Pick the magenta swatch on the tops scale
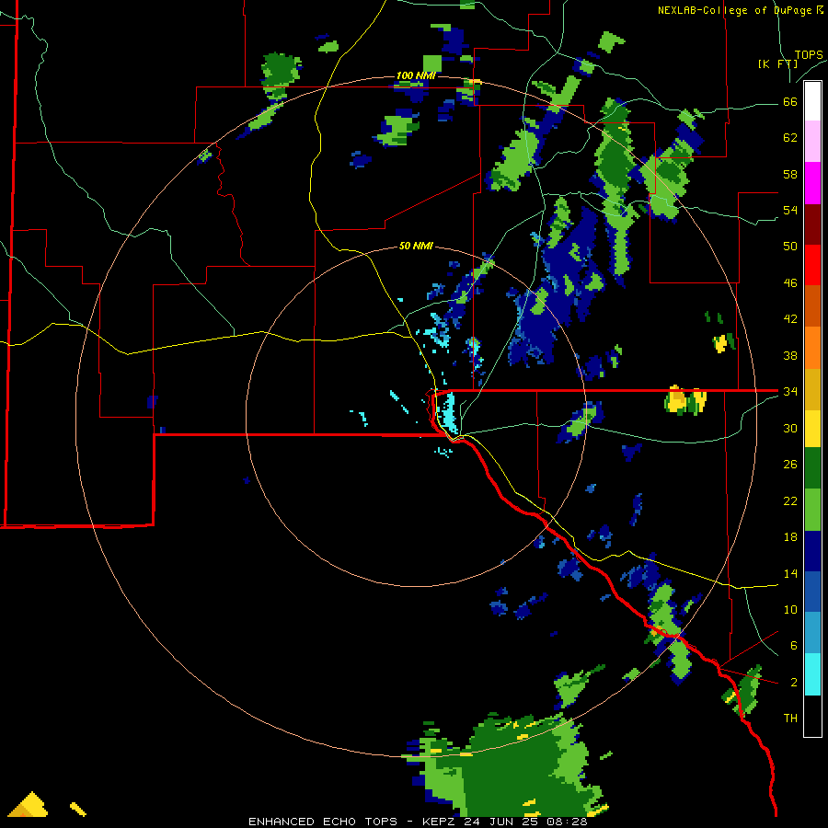The image size is (828, 828). [x=812, y=183]
